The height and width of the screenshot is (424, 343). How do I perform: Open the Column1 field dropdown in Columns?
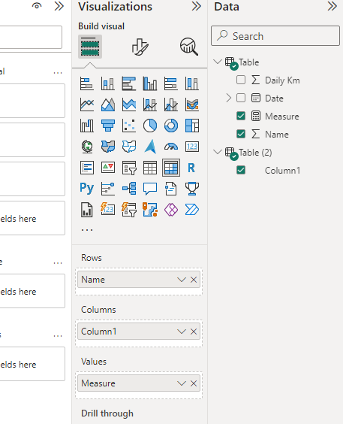182,332
